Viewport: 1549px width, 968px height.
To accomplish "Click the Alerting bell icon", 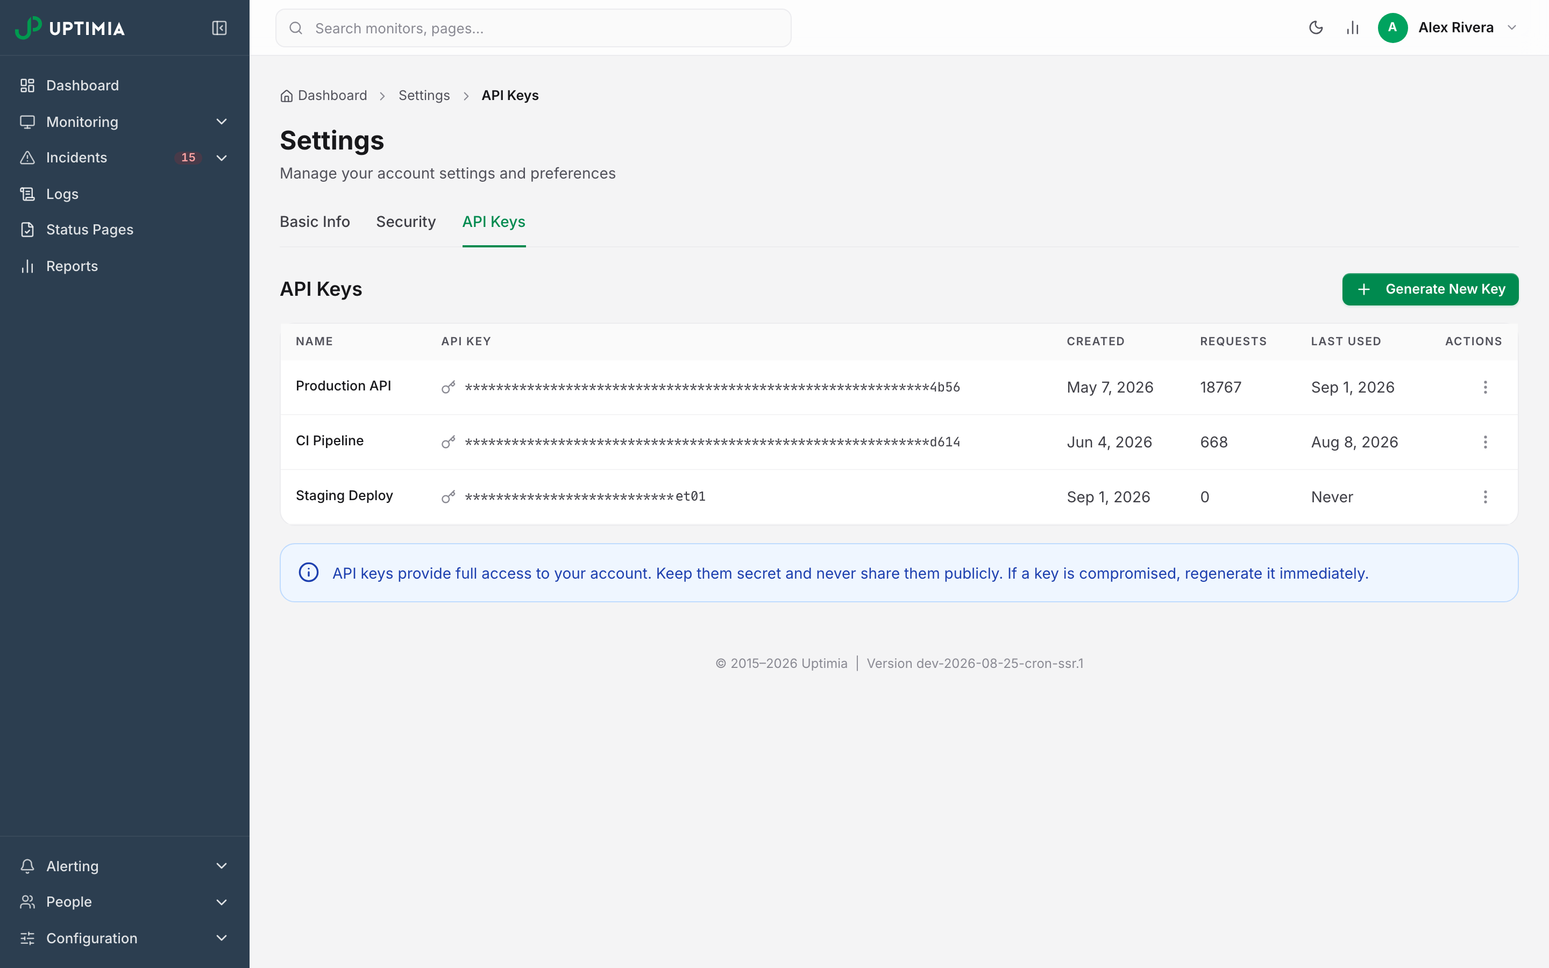I will click(27, 866).
